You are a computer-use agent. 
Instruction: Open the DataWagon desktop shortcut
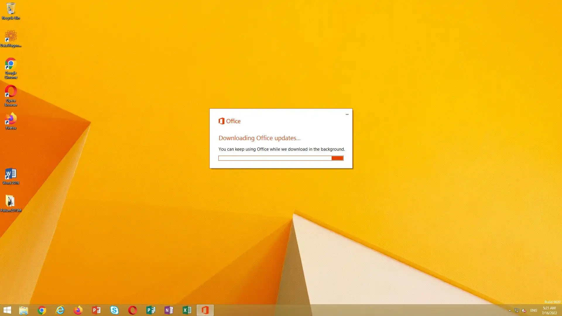click(11, 38)
